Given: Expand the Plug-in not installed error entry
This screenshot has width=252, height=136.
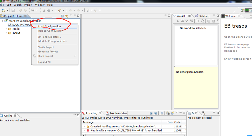Looking at the screenshot, I should tap(84, 131).
